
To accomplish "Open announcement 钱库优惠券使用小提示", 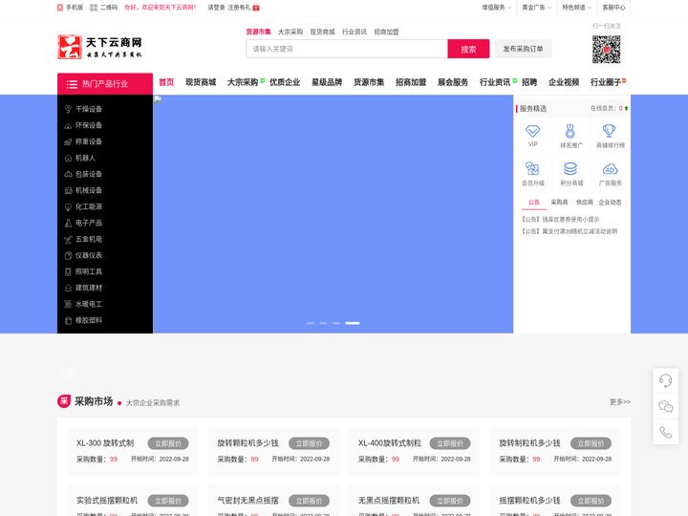I will [x=560, y=219].
